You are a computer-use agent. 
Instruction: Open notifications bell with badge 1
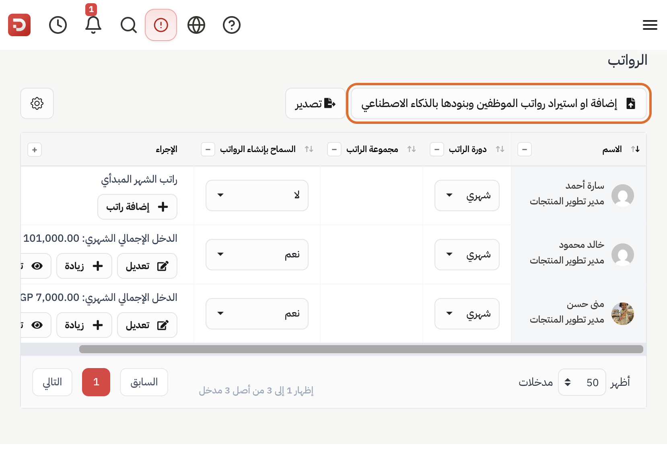tap(93, 25)
